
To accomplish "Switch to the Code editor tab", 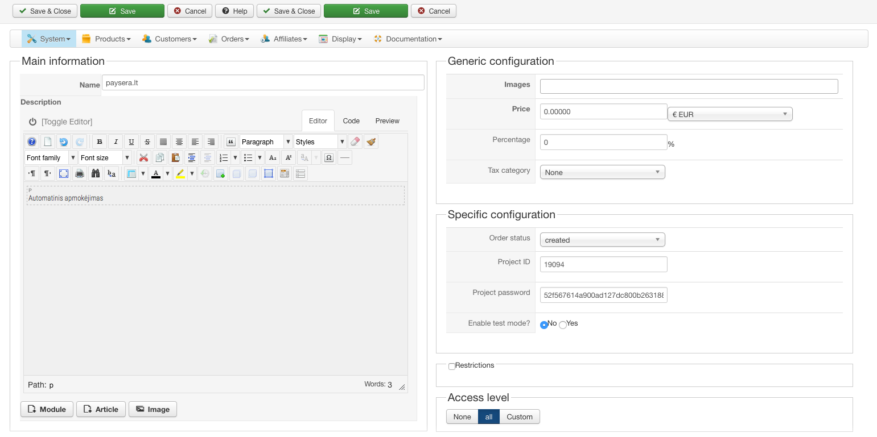I will coord(351,121).
